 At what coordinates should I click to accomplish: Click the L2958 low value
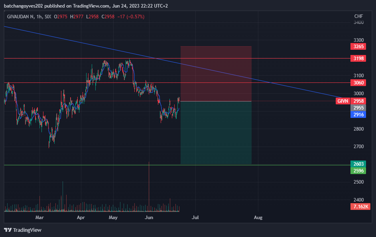92,17
